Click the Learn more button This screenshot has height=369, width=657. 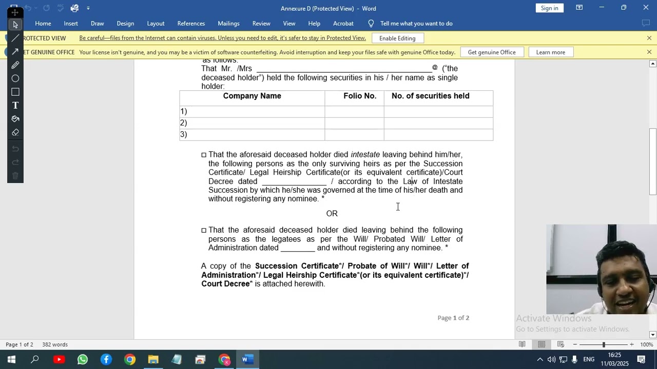[550, 52]
